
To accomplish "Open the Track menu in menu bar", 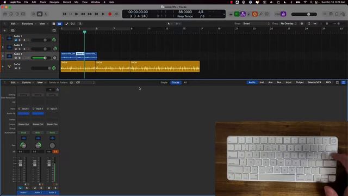I will (43, 2).
